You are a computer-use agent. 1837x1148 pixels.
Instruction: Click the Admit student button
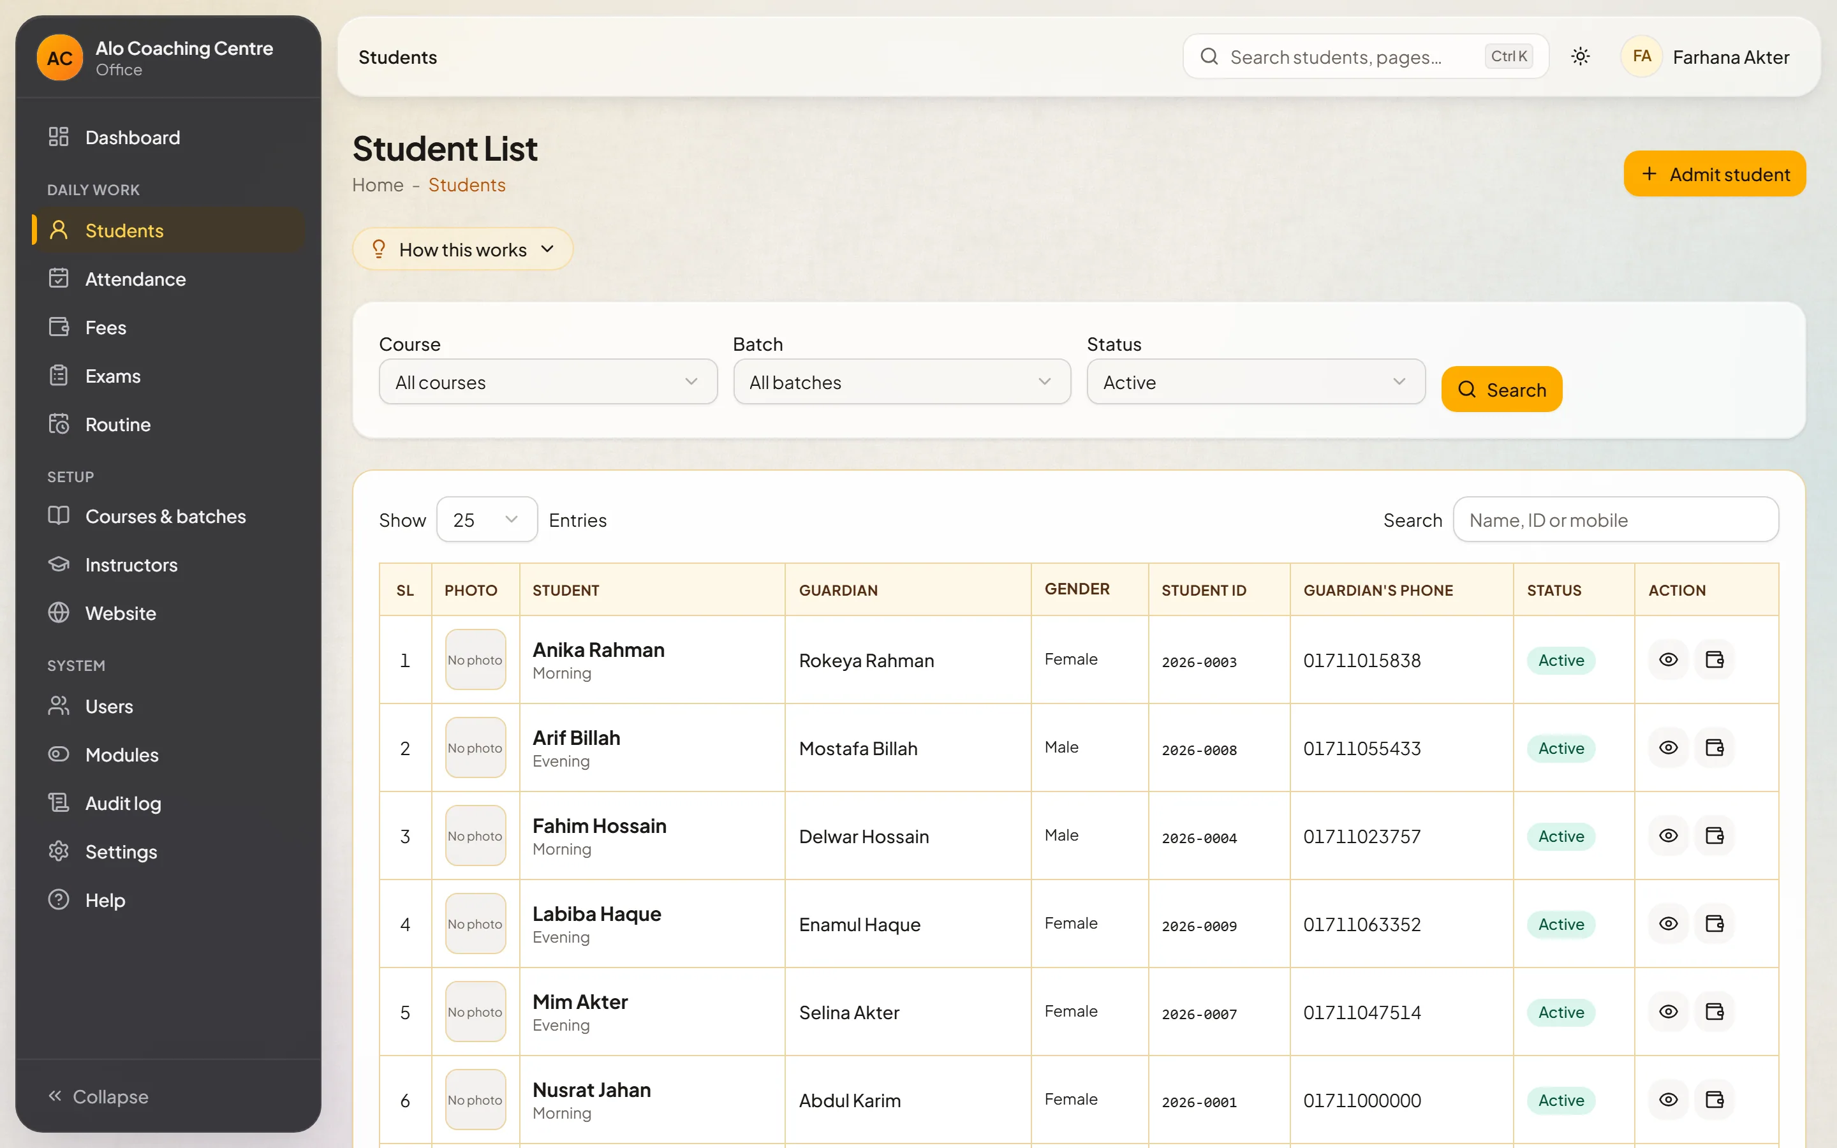pos(1714,174)
